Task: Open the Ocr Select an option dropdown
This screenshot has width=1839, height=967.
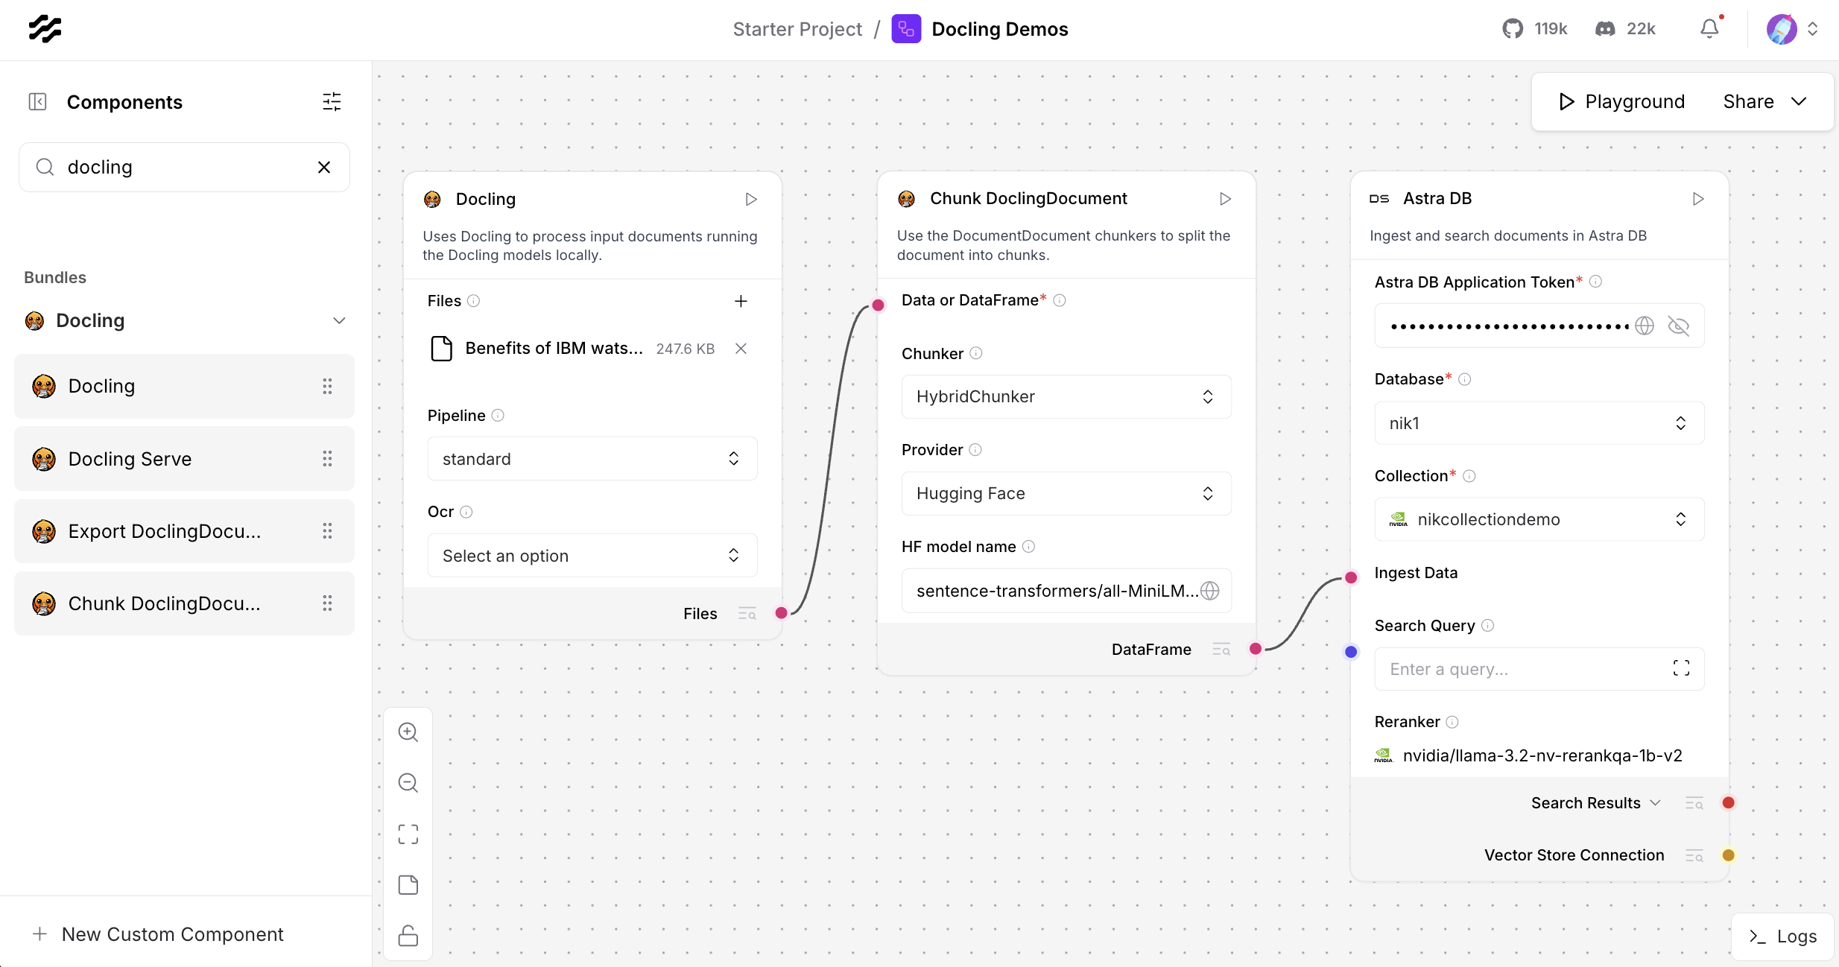Action: [592, 556]
